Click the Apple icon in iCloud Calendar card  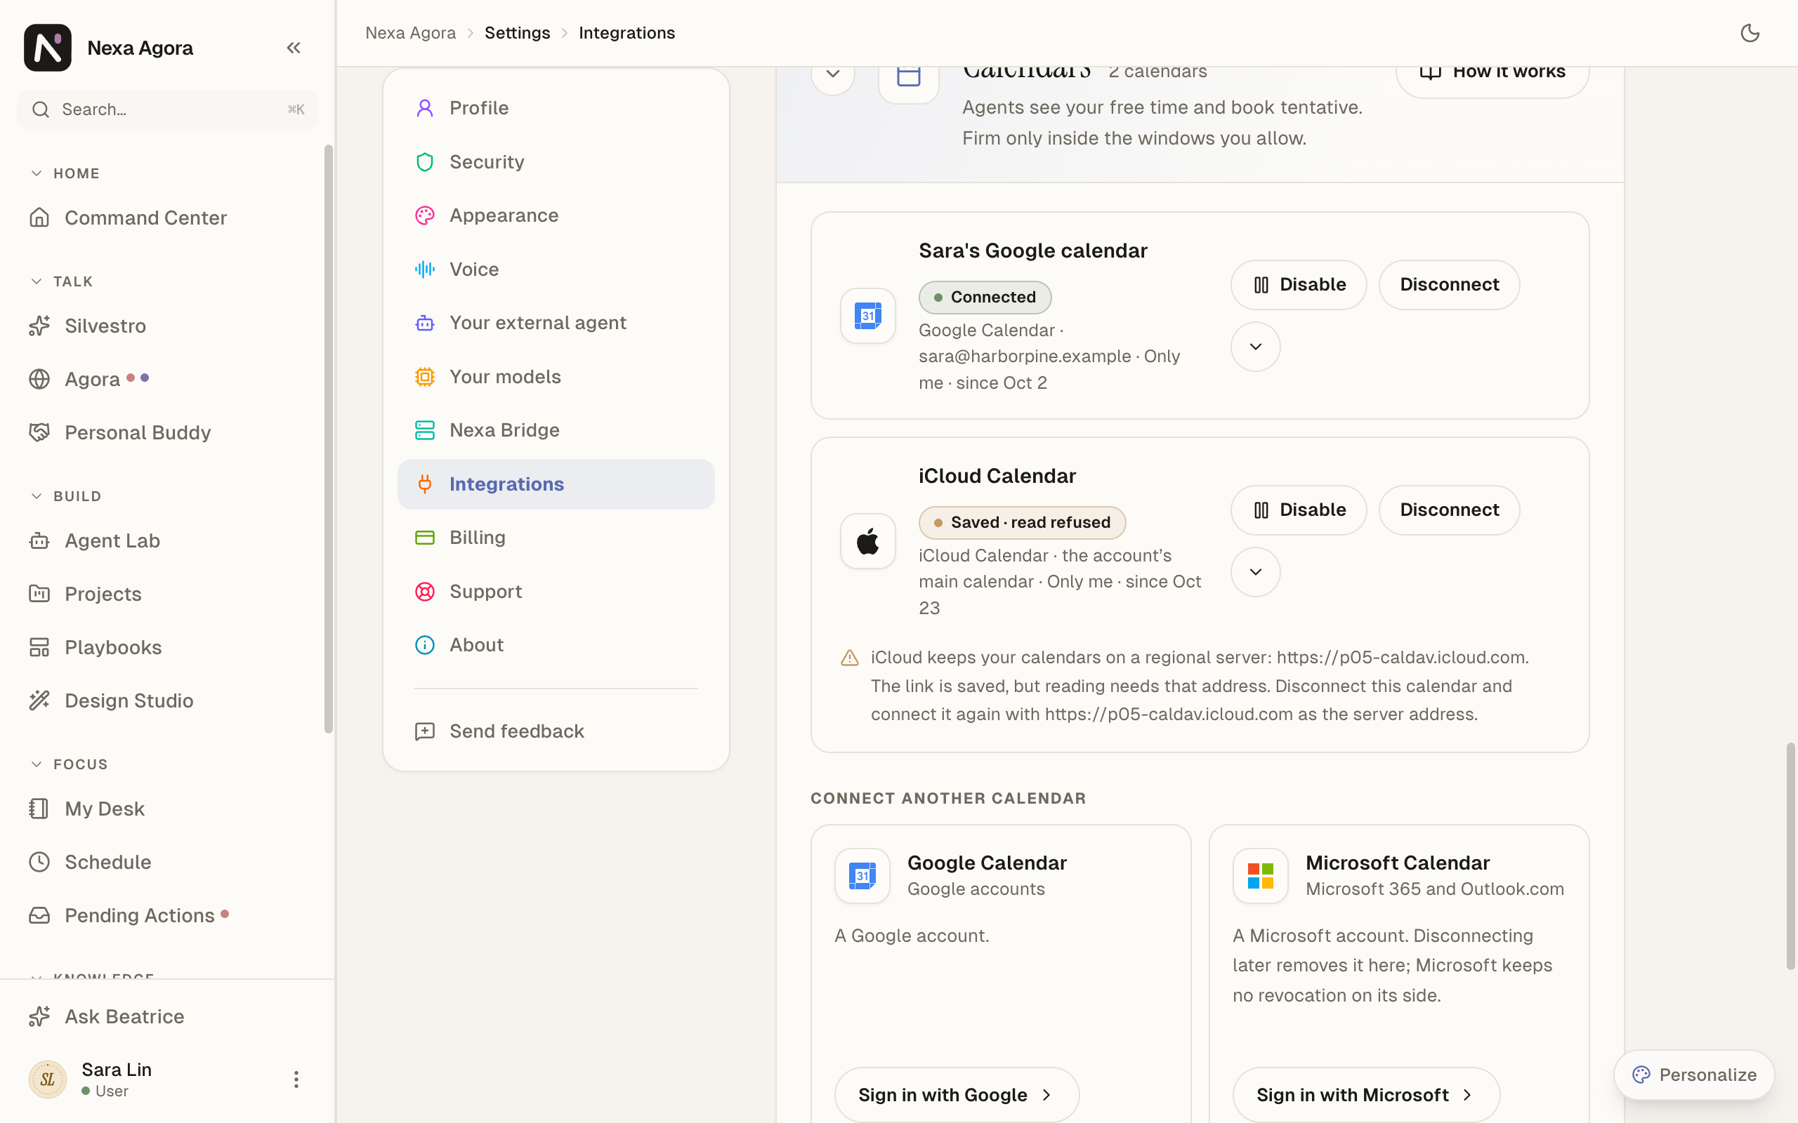pos(868,541)
